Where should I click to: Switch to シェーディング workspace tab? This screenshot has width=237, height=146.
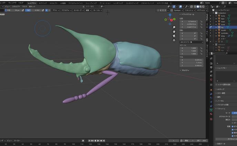91,3
